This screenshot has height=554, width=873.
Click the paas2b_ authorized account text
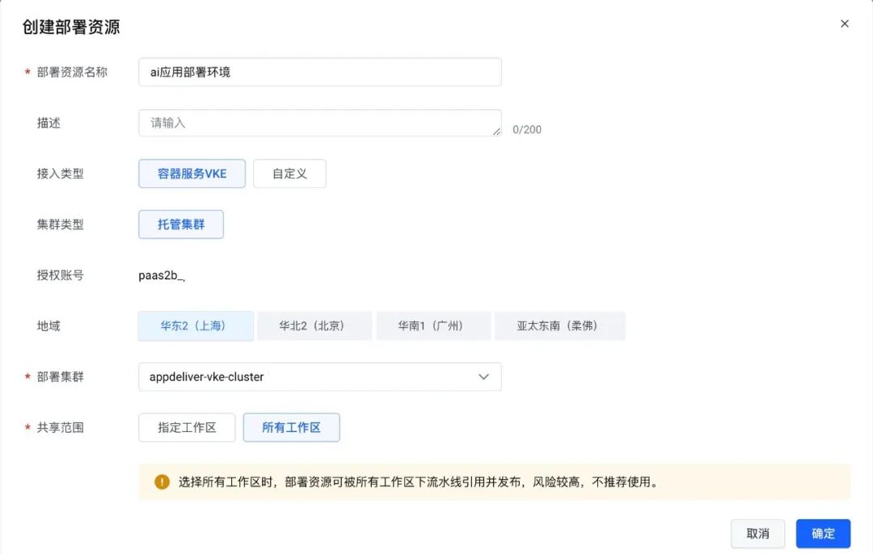point(162,275)
